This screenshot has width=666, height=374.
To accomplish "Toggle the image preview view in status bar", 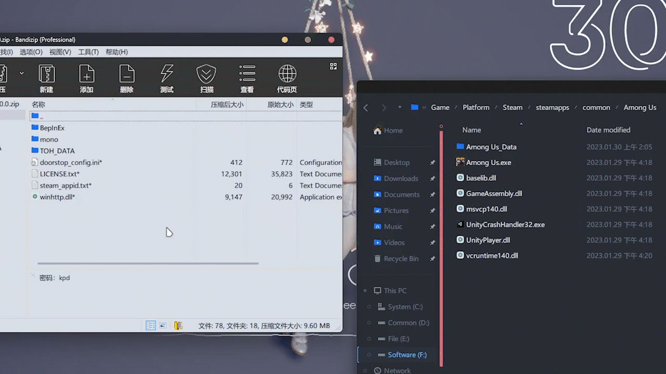I will pos(163,326).
